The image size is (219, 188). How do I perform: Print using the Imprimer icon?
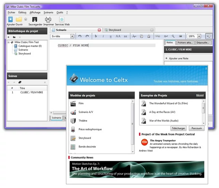[x=48, y=19]
